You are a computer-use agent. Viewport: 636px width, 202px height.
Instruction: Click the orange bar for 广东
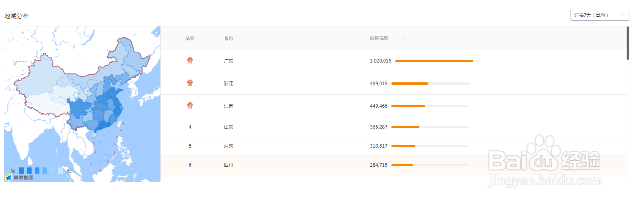coord(434,61)
